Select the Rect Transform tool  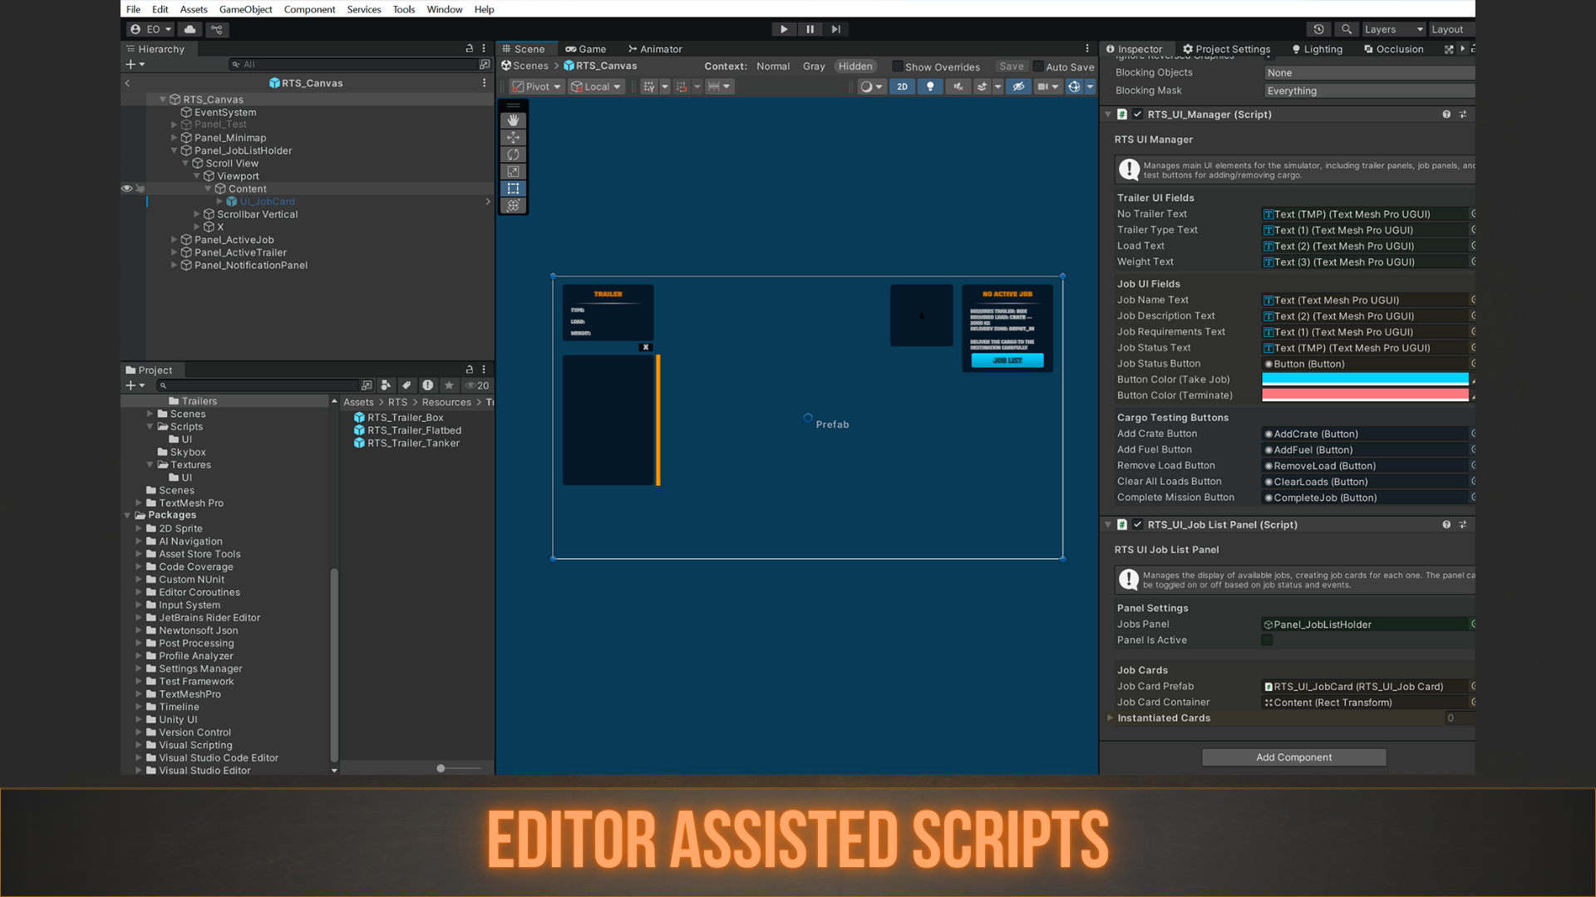(x=513, y=189)
